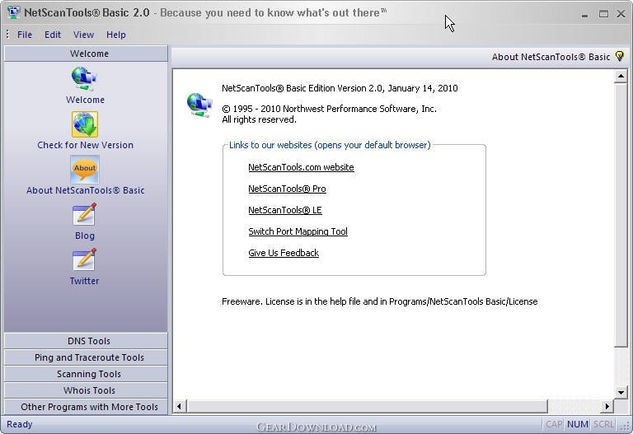633x434 pixels.
Task: Click the horizontal scrollbar thumb
Action: pyautogui.click(x=367, y=406)
